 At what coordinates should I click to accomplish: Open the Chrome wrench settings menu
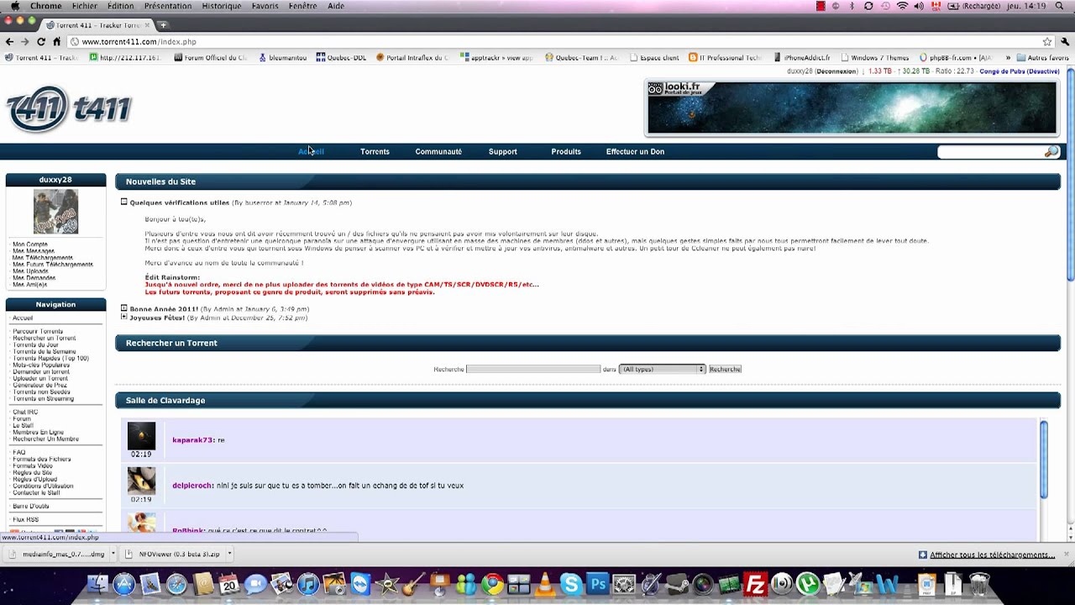click(x=1064, y=41)
